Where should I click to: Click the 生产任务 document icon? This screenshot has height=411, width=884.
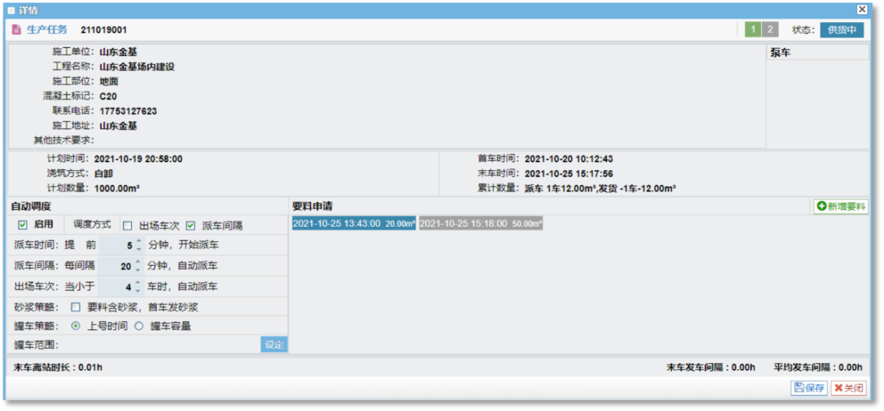coord(17,30)
